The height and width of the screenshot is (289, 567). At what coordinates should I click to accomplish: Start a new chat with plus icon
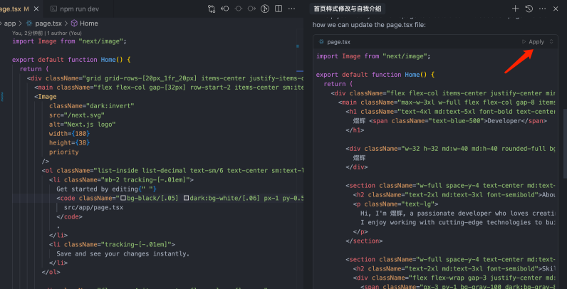coord(516,9)
